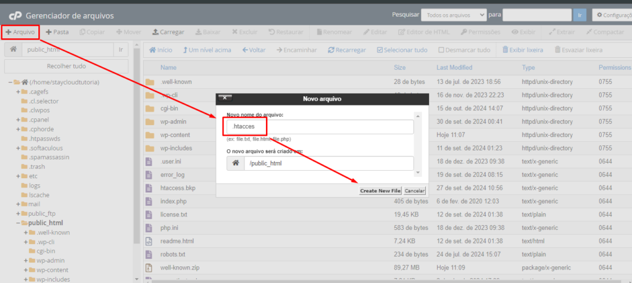Open Exibir lixeira trash view

tap(523, 50)
